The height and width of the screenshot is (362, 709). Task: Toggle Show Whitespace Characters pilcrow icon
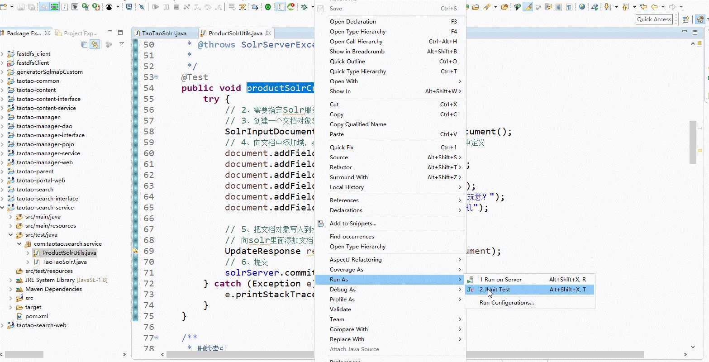pos(569,7)
